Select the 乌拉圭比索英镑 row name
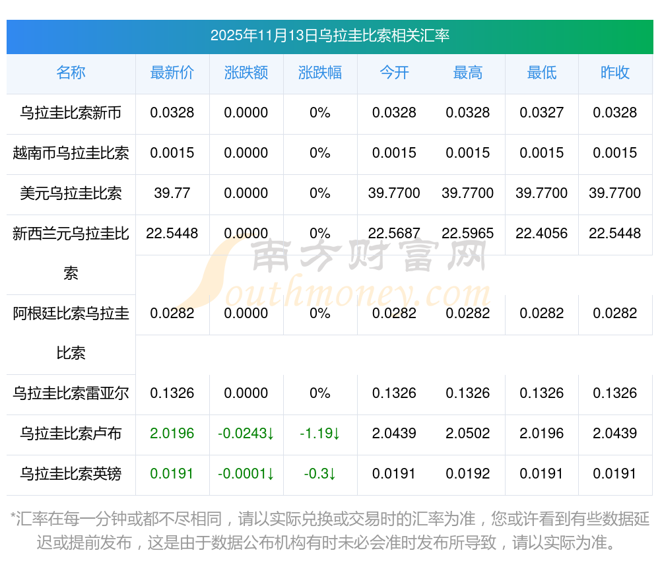The width and height of the screenshot is (660, 563). (x=71, y=474)
